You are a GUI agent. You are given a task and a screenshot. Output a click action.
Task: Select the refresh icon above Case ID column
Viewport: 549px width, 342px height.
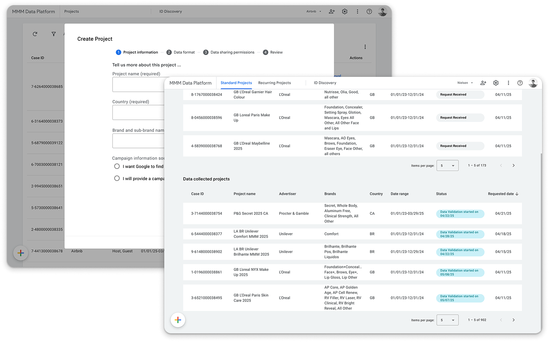coord(35,34)
